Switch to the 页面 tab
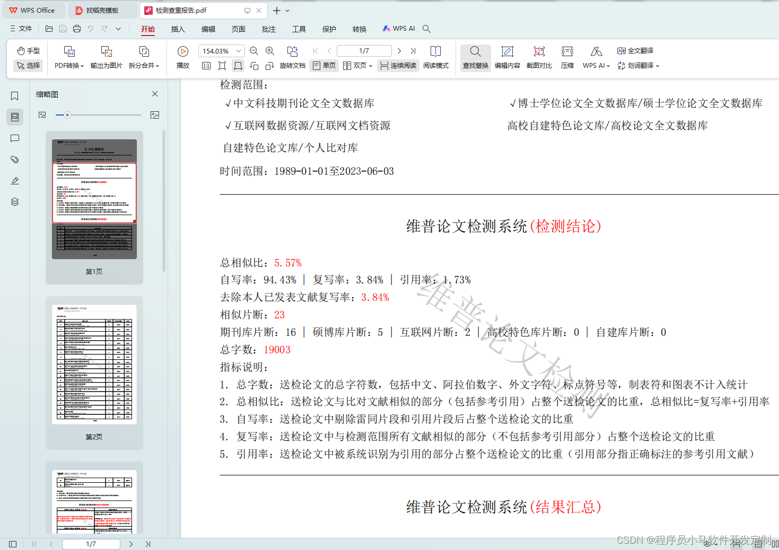Image resolution: width=779 pixels, height=550 pixels. pos(239,29)
